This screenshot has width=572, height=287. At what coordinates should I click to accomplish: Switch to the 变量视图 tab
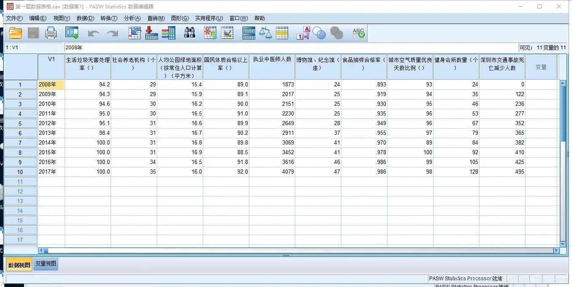46,264
